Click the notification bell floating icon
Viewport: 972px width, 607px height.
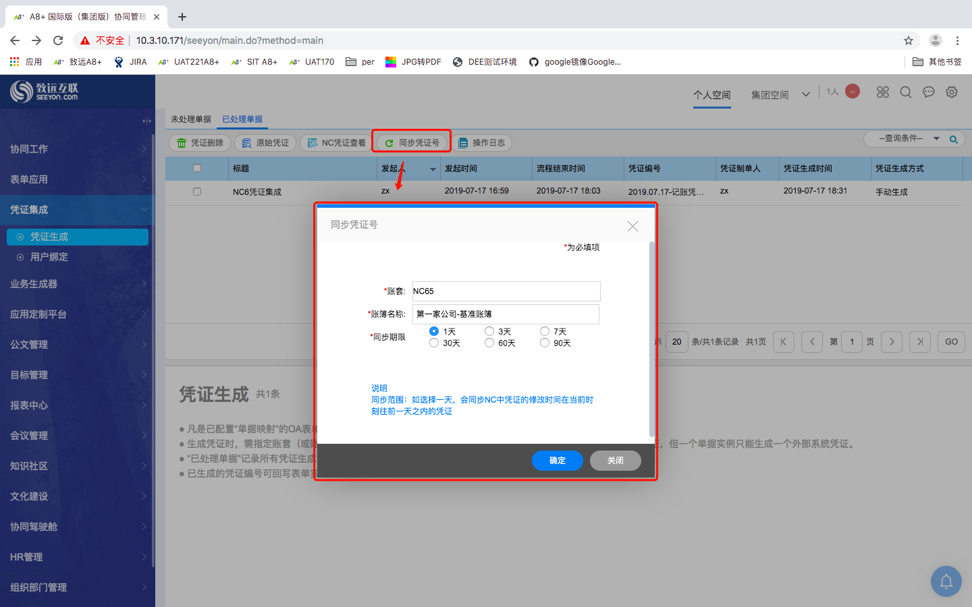(x=946, y=581)
